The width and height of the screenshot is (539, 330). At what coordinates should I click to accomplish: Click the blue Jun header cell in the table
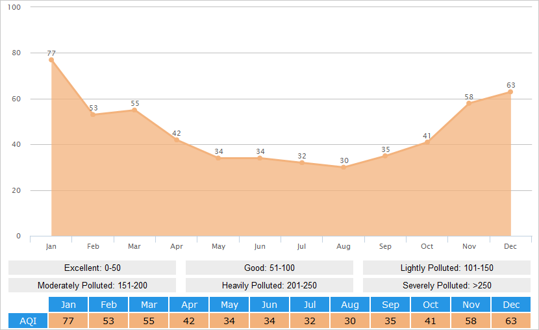coord(269,305)
